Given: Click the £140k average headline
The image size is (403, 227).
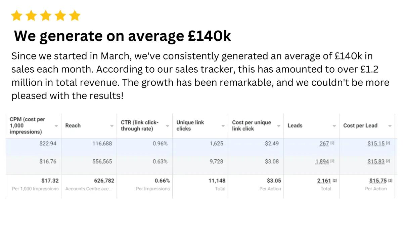Looking at the screenshot, I should point(123,36).
